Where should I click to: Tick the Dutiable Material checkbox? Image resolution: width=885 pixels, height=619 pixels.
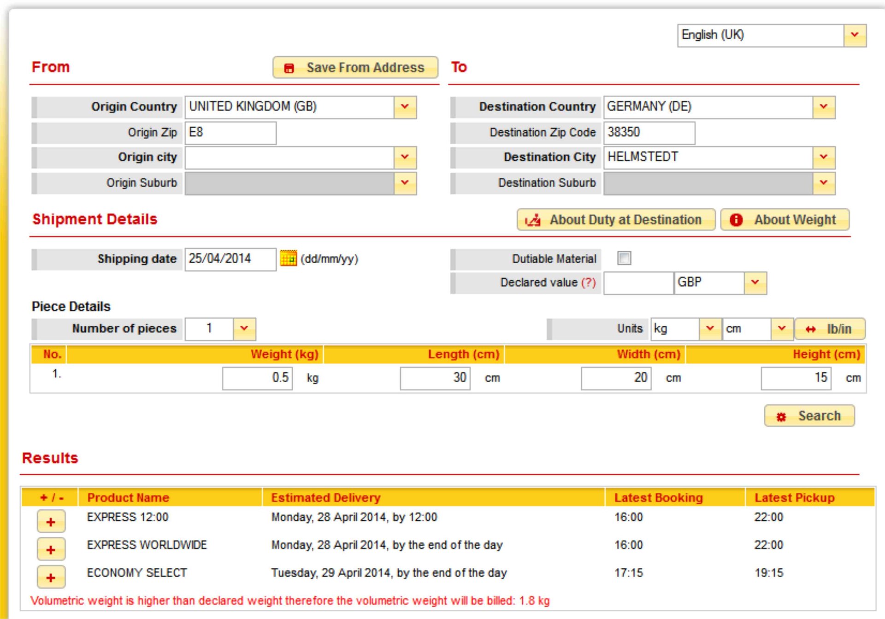624,258
